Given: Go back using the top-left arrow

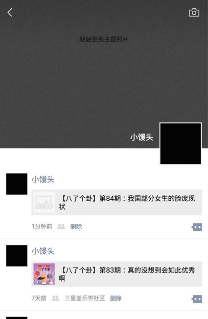Looking at the screenshot, I should coord(10,12).
